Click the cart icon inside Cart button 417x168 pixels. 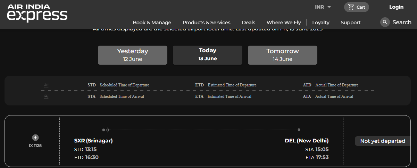(351, 7)
